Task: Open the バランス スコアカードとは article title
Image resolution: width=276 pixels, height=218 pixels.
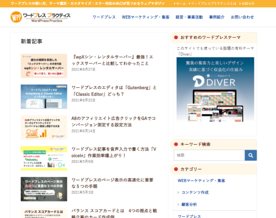Action: [x=114, y=213]
